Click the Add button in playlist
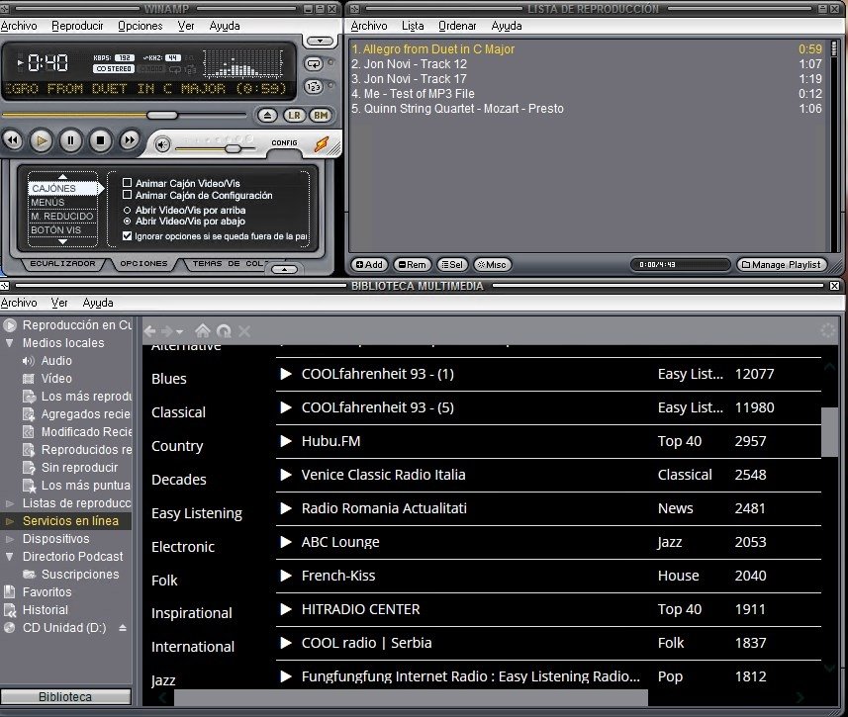Viewport: 848px width, 717px height. coord(369,264)
